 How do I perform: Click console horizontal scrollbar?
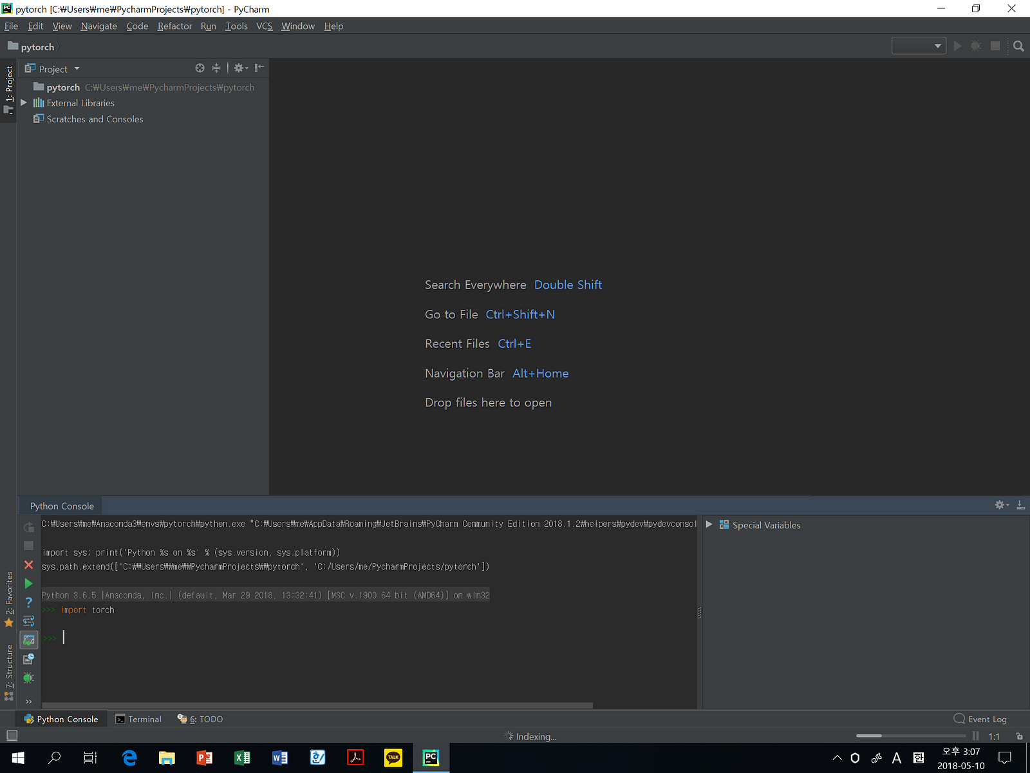click(317, 705)
